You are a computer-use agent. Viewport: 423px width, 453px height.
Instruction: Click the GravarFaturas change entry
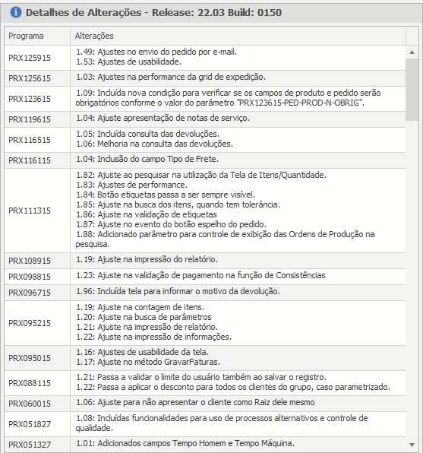148,362
